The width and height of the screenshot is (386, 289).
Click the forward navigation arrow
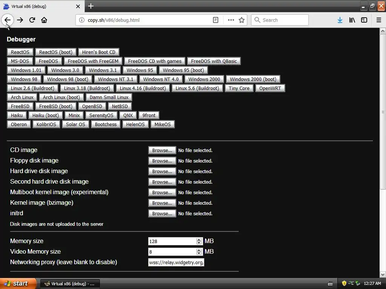tap(20, 20)
